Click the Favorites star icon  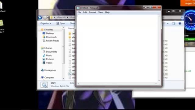tap(42, 30)
